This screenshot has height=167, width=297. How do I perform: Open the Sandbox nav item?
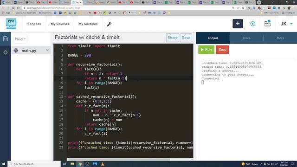34,24
